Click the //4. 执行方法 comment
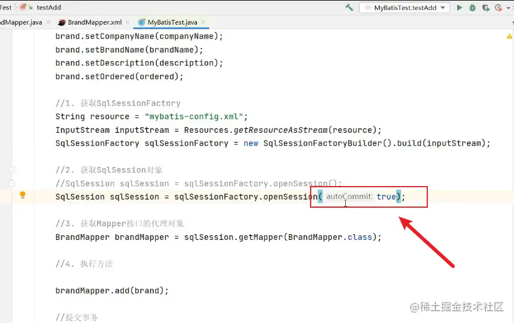Screen dimensions: 514x323 point(84,264)
